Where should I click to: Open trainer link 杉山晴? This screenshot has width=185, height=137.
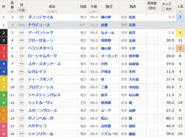(133, 95)
